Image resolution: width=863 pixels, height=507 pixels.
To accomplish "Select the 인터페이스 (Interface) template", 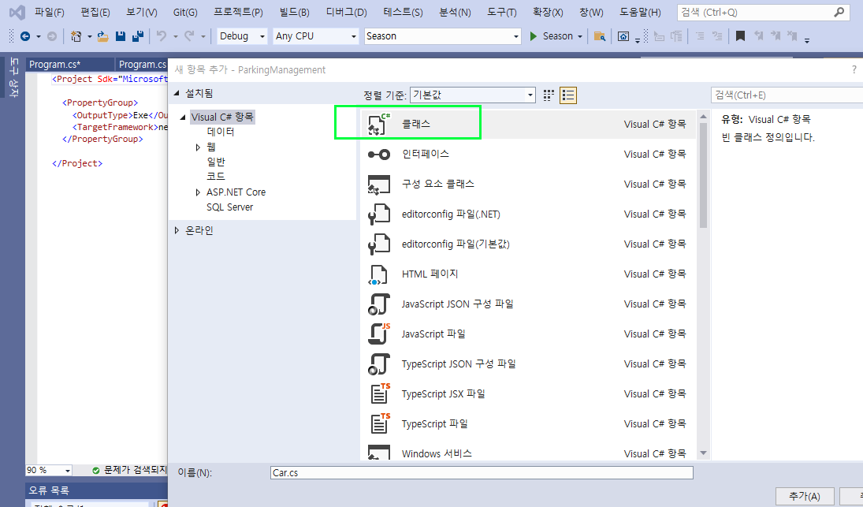I will [528, 154].
